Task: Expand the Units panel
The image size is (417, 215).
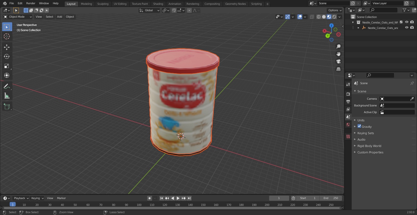Action: [x=361, y=120]
